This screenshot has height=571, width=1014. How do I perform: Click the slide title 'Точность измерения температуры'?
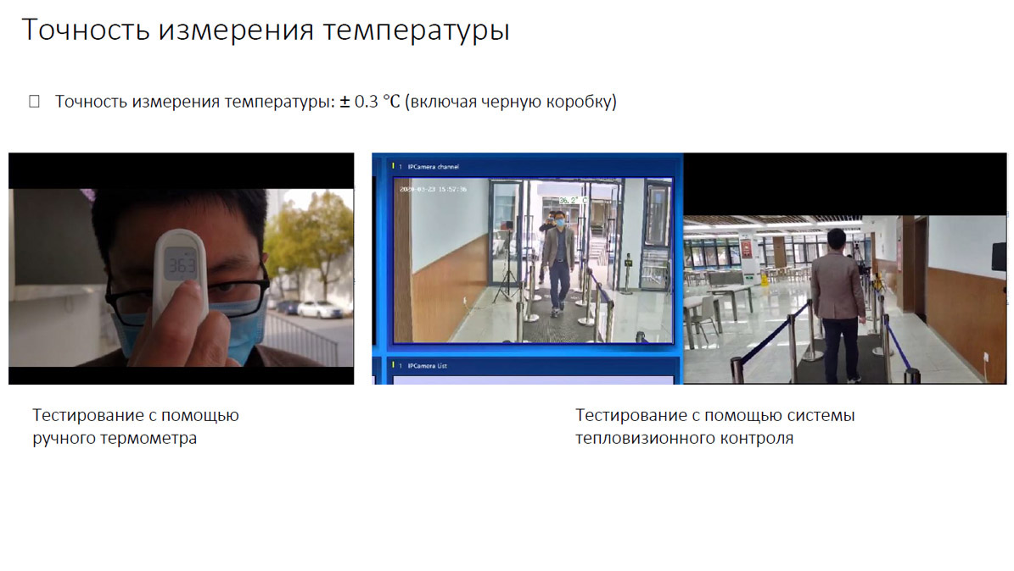click(x=265, y=30)
